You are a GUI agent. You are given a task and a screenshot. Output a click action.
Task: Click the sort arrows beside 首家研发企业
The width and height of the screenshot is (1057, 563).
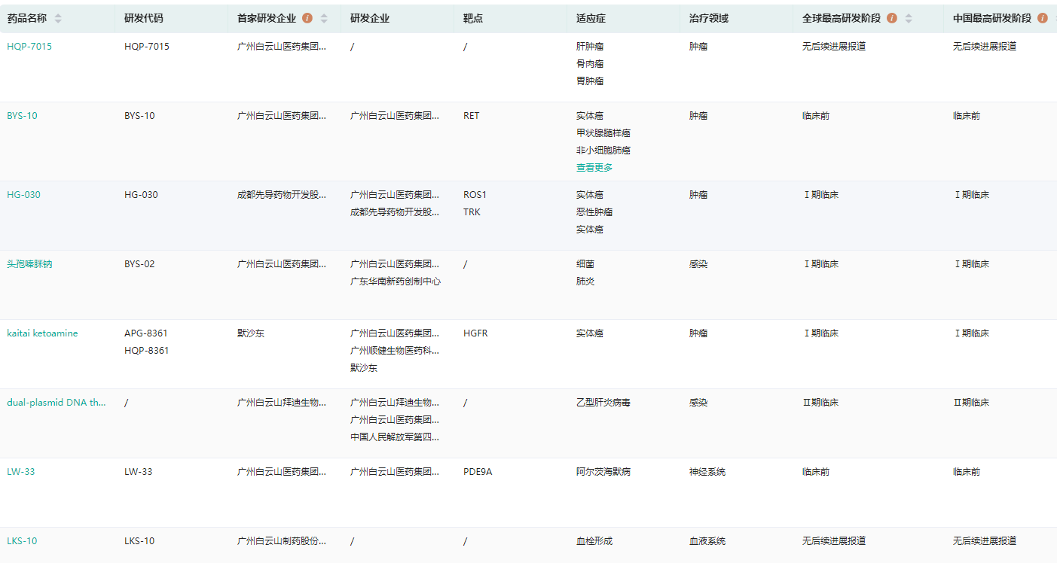(324, 18)
